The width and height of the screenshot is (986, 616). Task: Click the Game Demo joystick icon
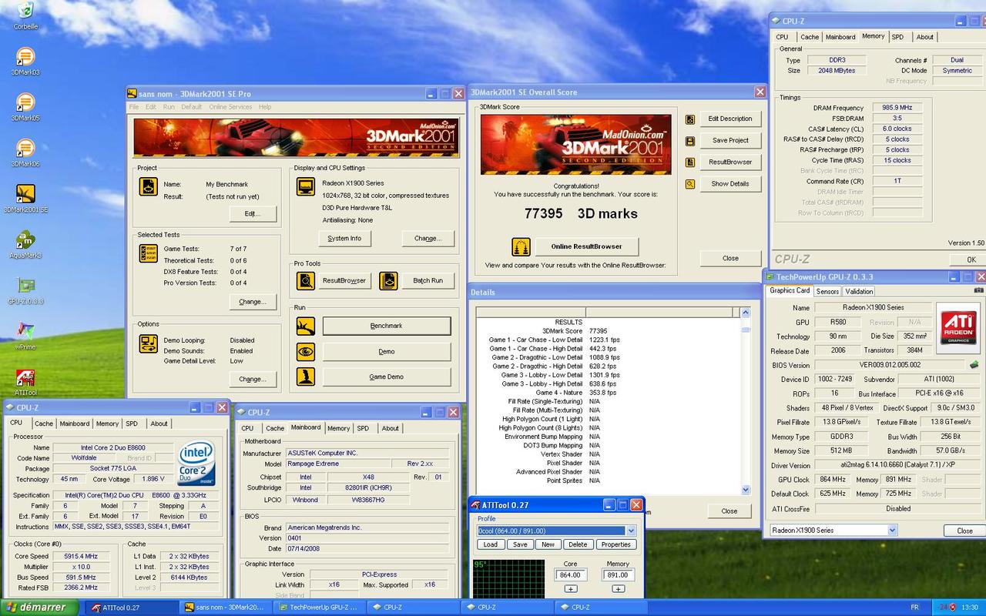pos(306,377)
